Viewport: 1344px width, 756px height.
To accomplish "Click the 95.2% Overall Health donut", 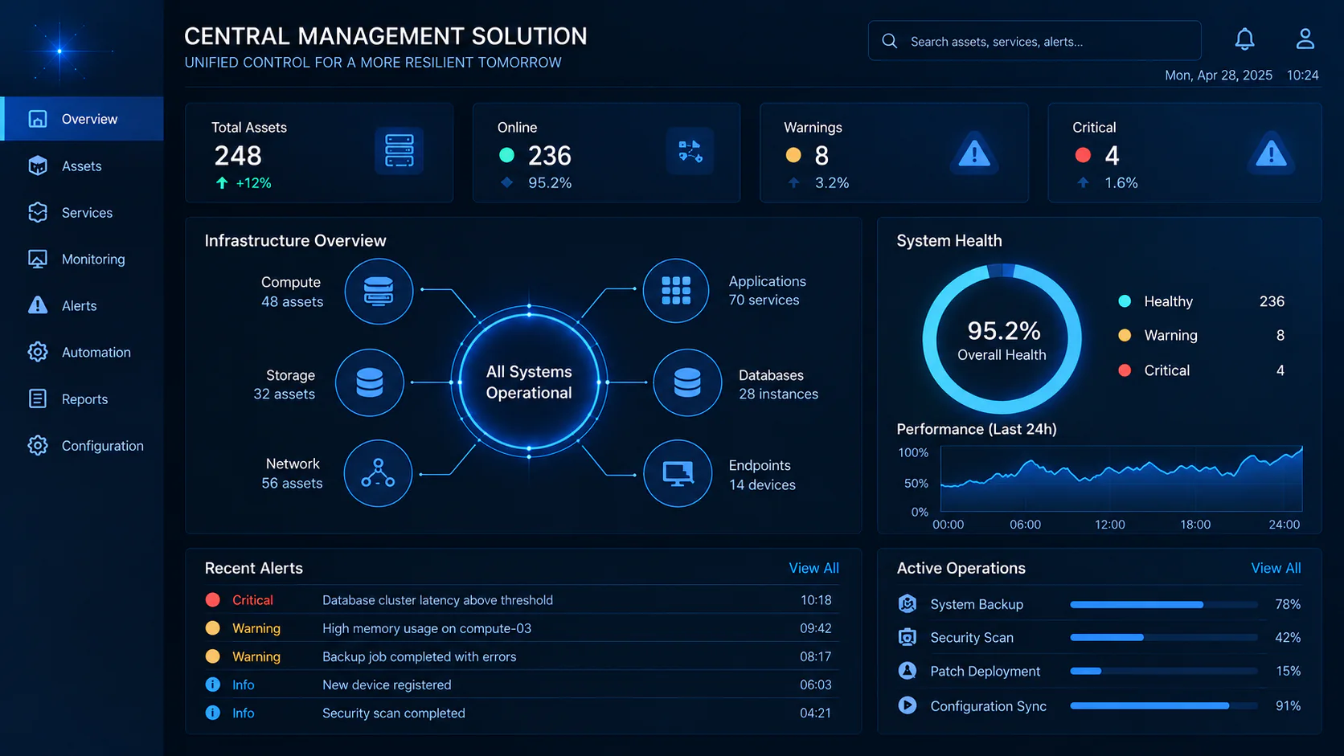I will 1002,339.
